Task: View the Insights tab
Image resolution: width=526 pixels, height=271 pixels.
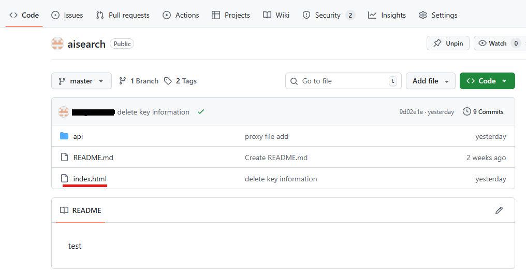Action: 387,15
